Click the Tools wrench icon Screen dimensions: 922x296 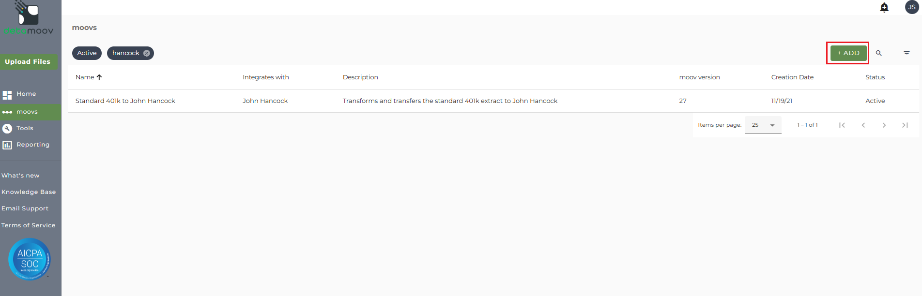coord(7,129)
